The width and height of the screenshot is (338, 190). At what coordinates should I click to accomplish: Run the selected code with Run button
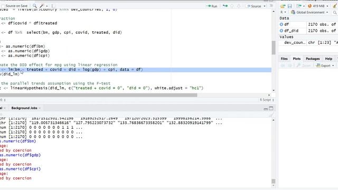tap(211, 6)
